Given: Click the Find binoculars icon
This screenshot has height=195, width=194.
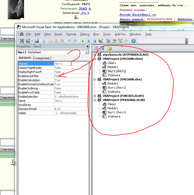Looking at the screenshot, I should point(62,41).
